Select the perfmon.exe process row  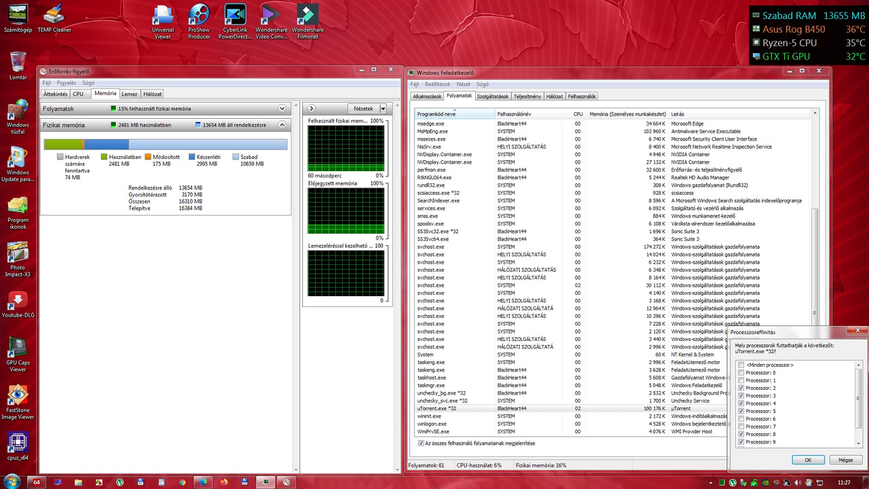(614, 170)
